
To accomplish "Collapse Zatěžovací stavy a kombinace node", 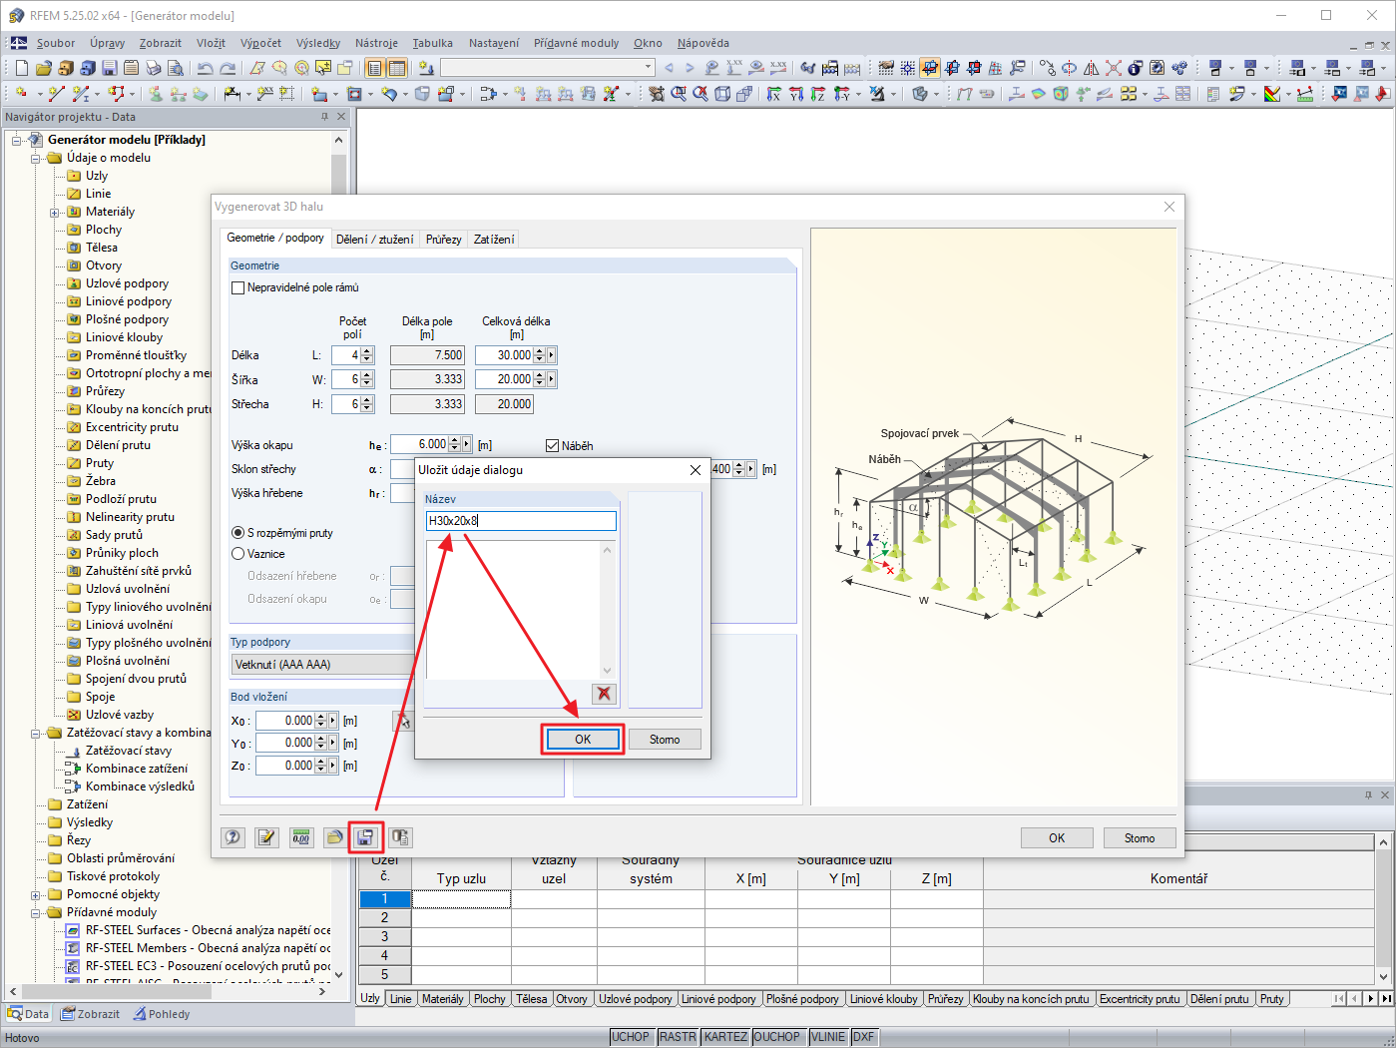I will pos(36,733).
